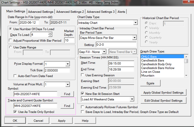Click the Apply button
The image size is (194, 127).
[62, 120]
